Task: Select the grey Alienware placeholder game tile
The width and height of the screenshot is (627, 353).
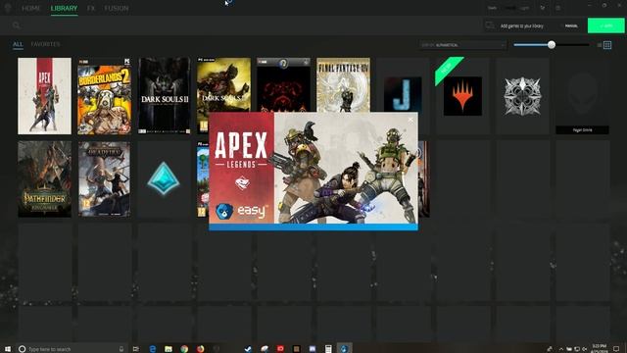Action: (582, 96)
